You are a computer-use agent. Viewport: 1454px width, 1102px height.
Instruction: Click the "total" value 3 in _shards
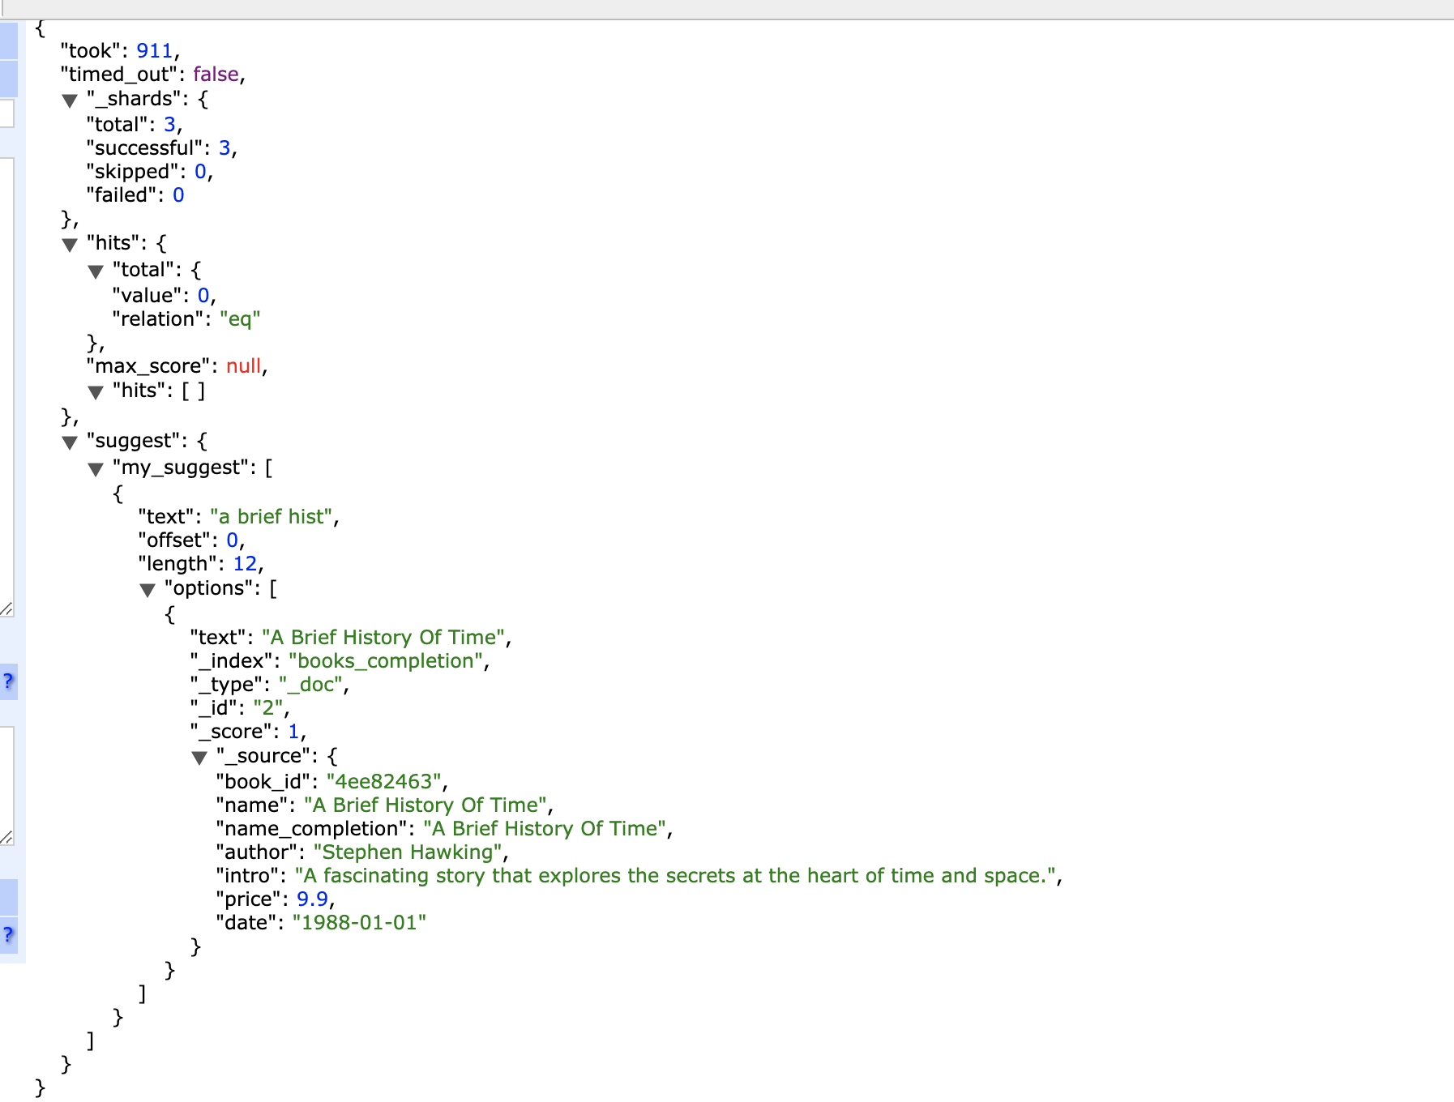169,125
